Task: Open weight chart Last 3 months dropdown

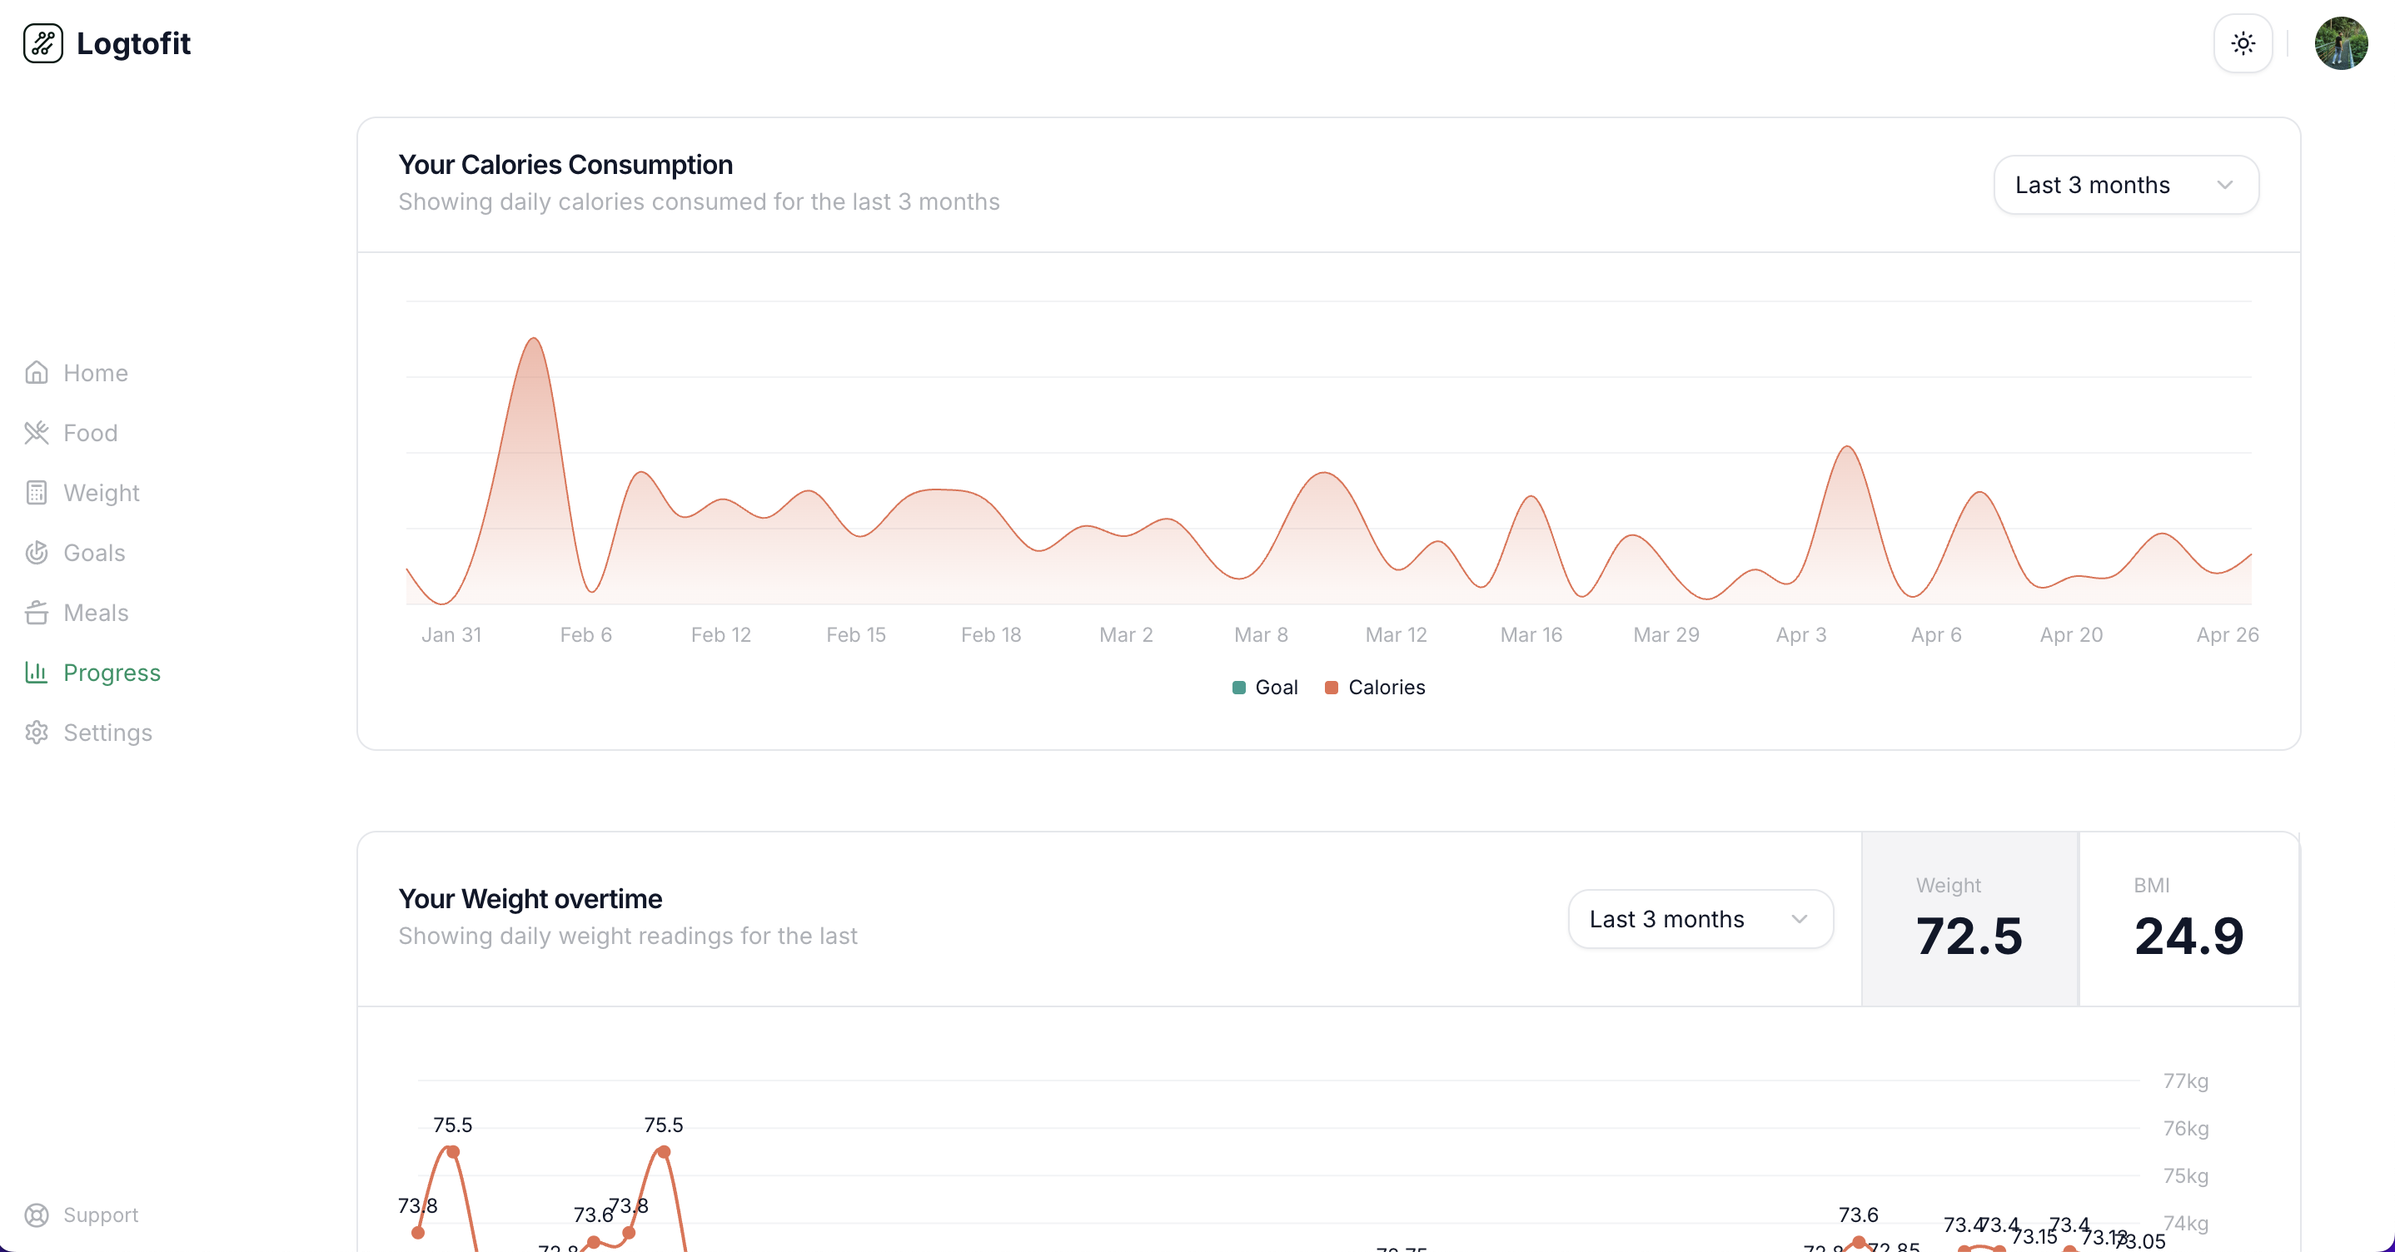Action: pyautogui.click(x=1700, y=919)
